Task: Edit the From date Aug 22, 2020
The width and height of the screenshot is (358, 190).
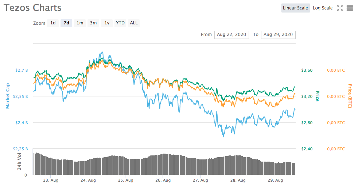Action: [231, 35]
